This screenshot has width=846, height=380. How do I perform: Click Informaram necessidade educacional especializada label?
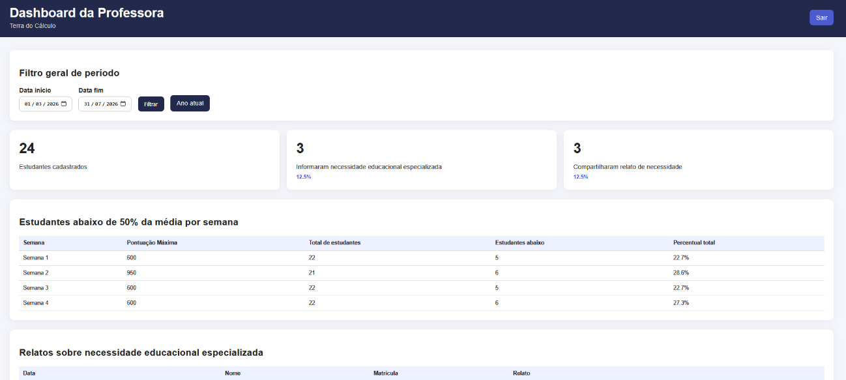pyautogui.click(x=369, y=167)
